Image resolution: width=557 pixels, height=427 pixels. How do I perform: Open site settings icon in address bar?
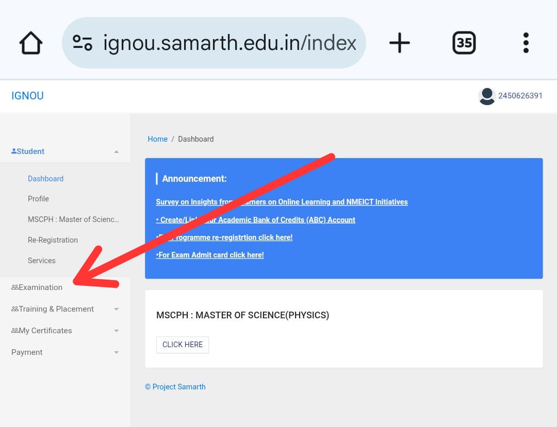(83, 43)
